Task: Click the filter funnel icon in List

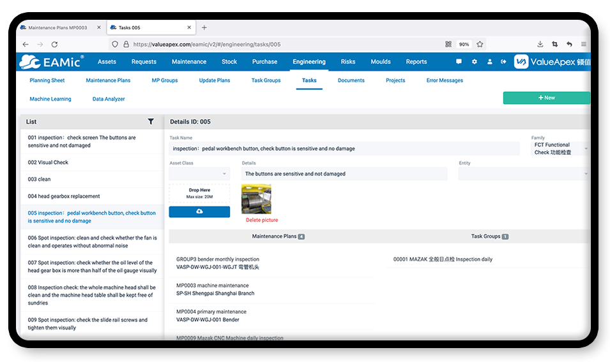Action: pos(151,122)
